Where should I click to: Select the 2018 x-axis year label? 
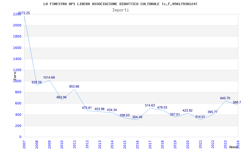tap(162, 145)
